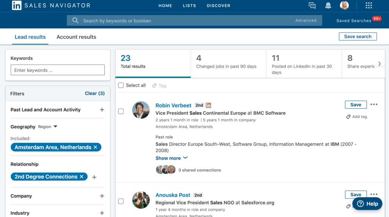Focus the keywords or boolean search bar
The height and width of the screenshot is (217, 389).
pyautogui.click(x=194, y=20)
